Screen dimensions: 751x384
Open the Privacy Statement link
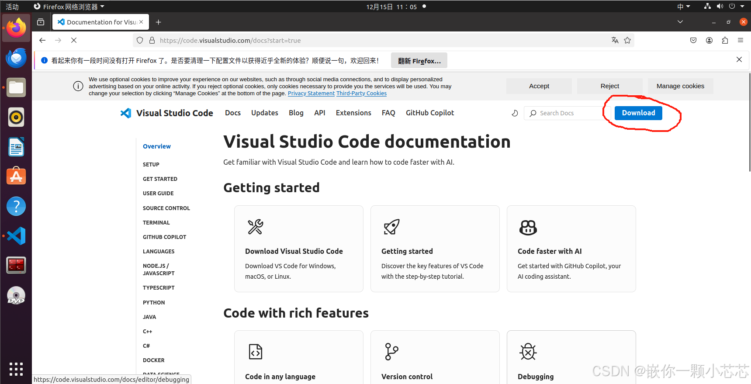coord(311,93)
